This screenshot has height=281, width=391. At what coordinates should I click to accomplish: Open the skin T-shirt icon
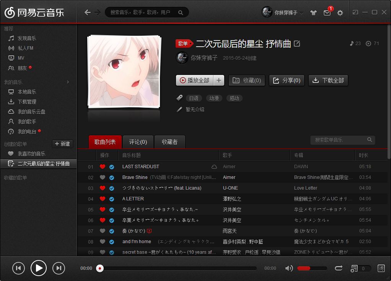tap(313, 13)
